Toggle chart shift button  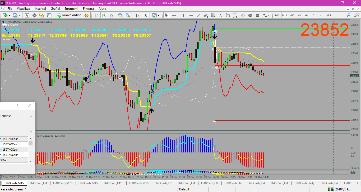145,15
